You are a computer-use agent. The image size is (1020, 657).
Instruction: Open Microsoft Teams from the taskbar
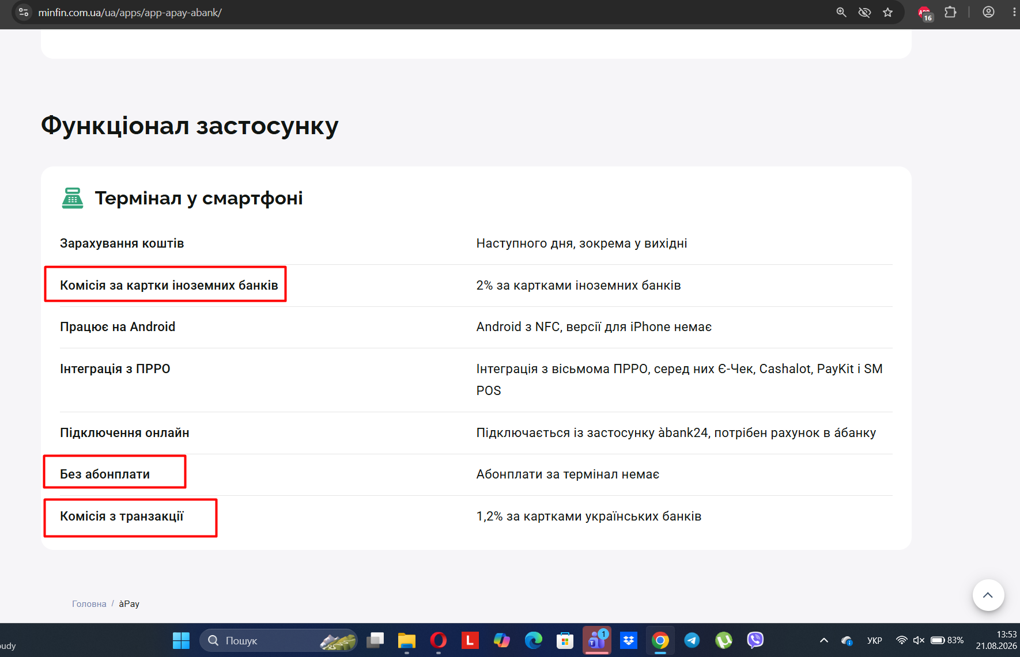[597, 640]
